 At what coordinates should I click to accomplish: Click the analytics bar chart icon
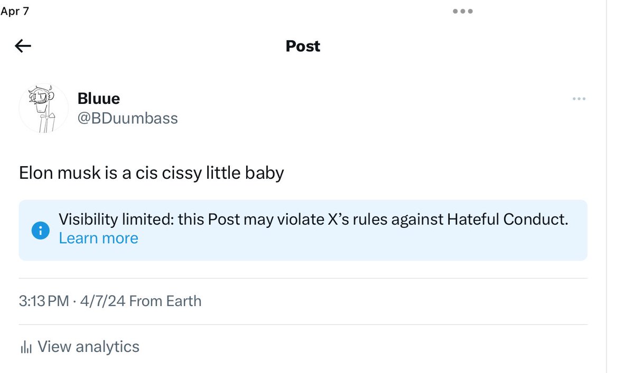26,347
